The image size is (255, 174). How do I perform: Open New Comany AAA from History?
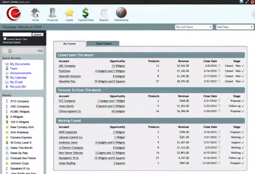point(22,127)
